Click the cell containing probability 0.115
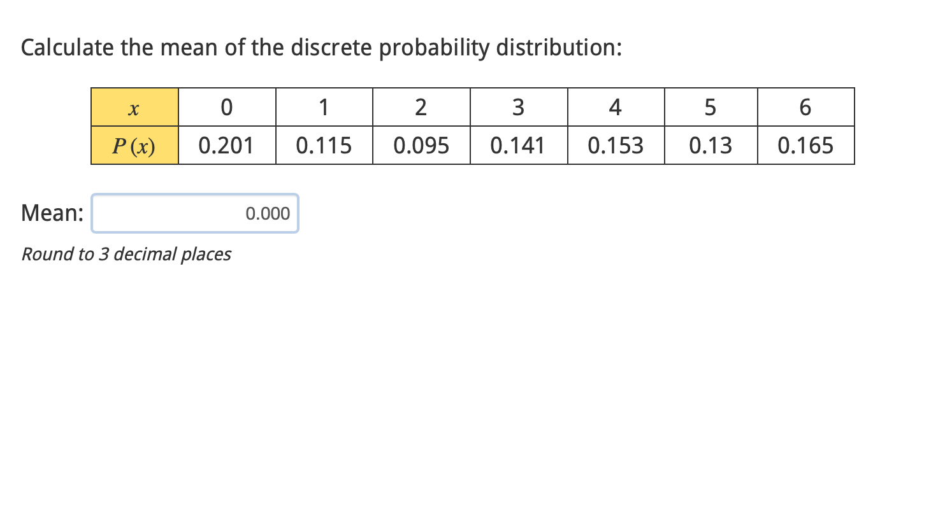The width and height of the screenshot is (931, 508). tap(324, 145)
